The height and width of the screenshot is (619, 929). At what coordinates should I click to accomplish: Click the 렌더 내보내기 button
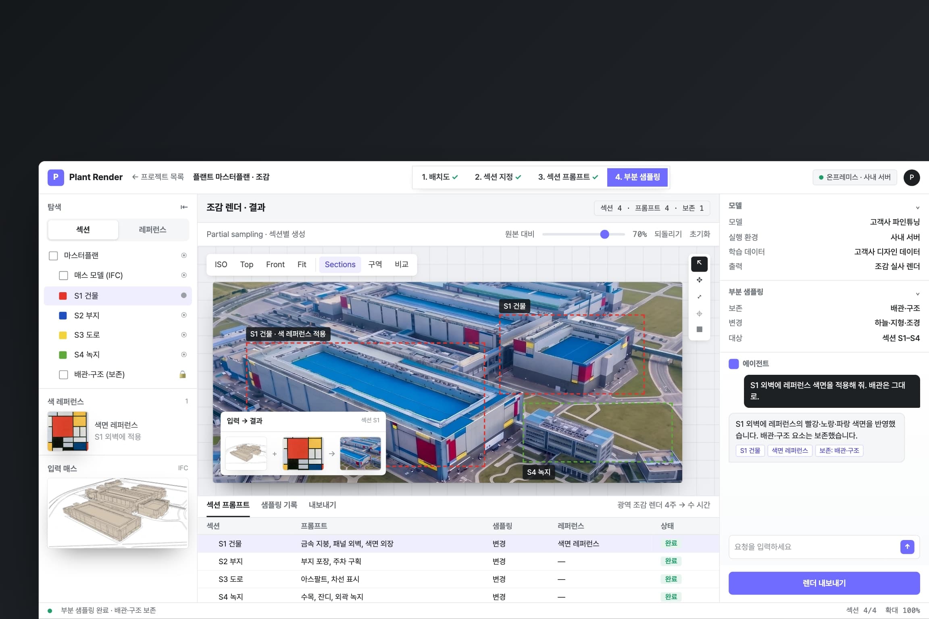point(824,583)
